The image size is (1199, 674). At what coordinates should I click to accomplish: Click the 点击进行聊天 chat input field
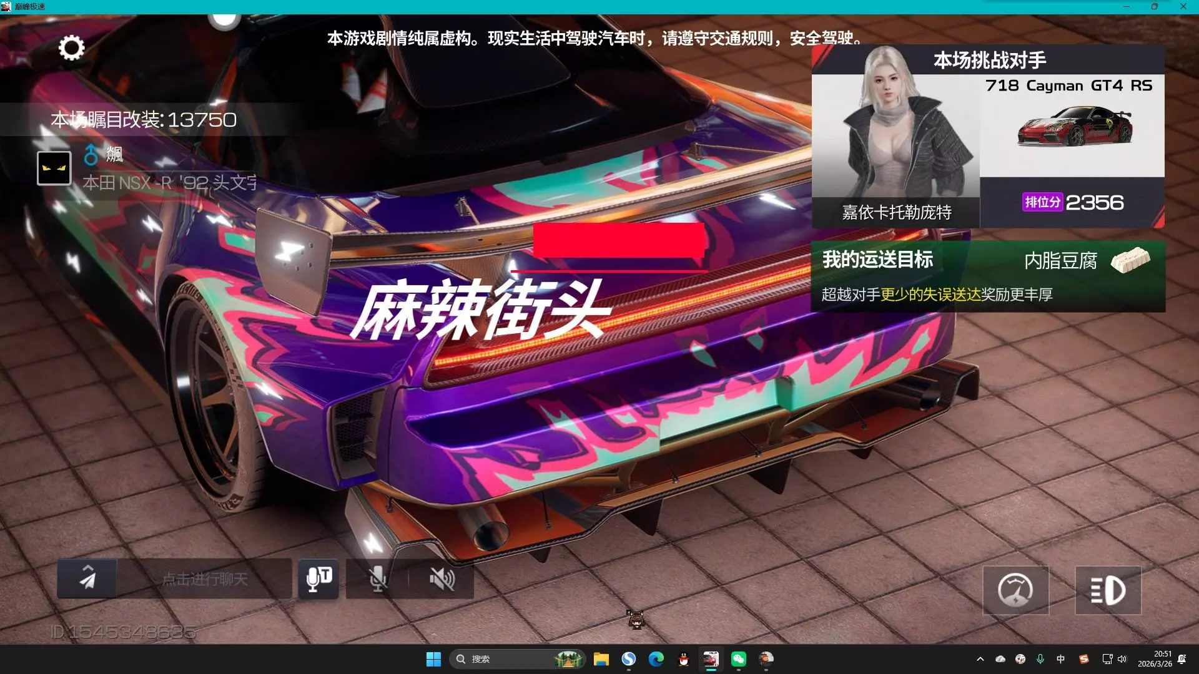coord(205,579)
